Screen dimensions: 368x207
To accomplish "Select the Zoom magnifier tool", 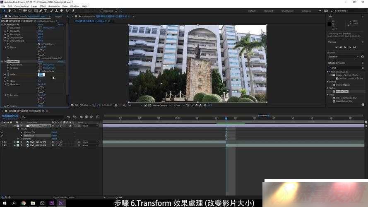I will pos(14,11).
